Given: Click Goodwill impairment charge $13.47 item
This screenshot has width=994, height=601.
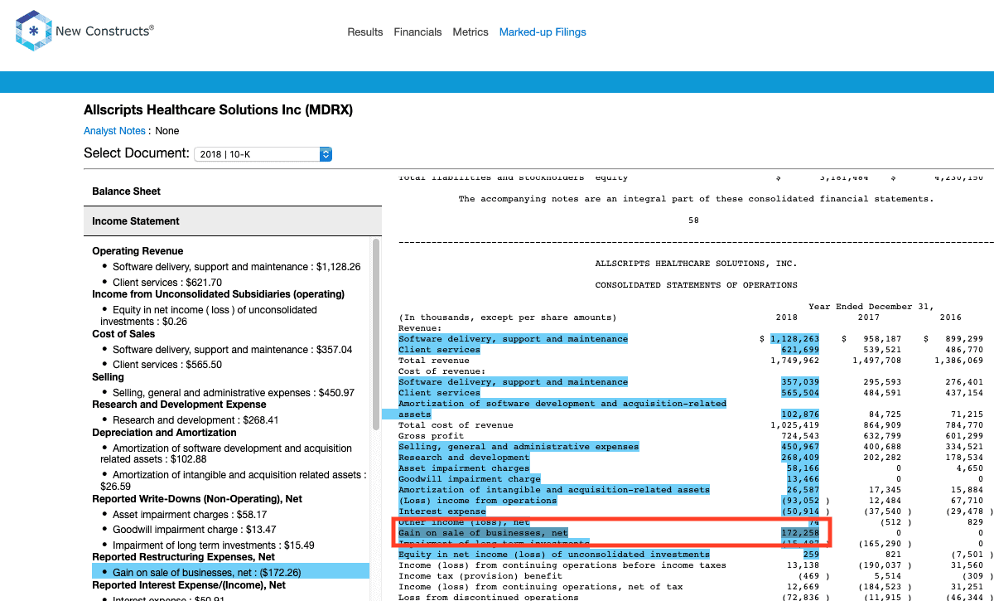Looking at the screenshot, I should (x=195, y=530).
